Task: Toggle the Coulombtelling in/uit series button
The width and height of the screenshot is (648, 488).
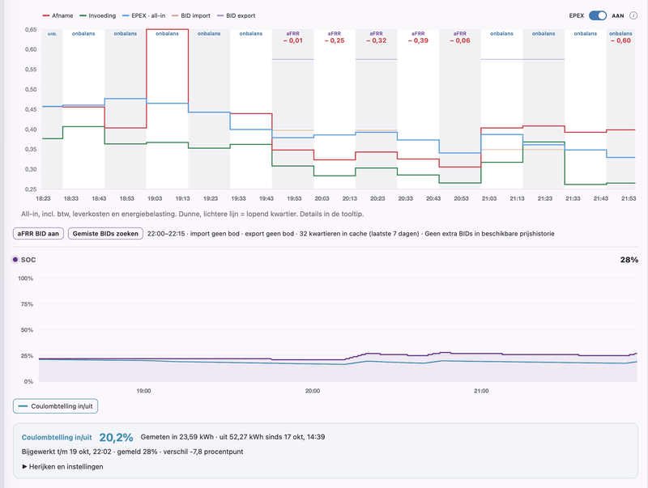Action: tap(55, 406)
